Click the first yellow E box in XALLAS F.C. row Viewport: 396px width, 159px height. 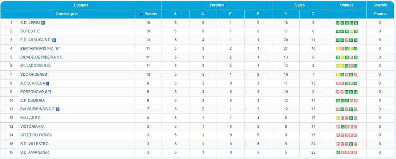click(x=338, y=118)
